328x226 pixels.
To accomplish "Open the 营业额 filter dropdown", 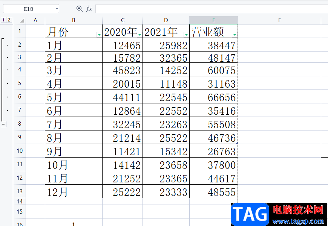I will [235, 35].
